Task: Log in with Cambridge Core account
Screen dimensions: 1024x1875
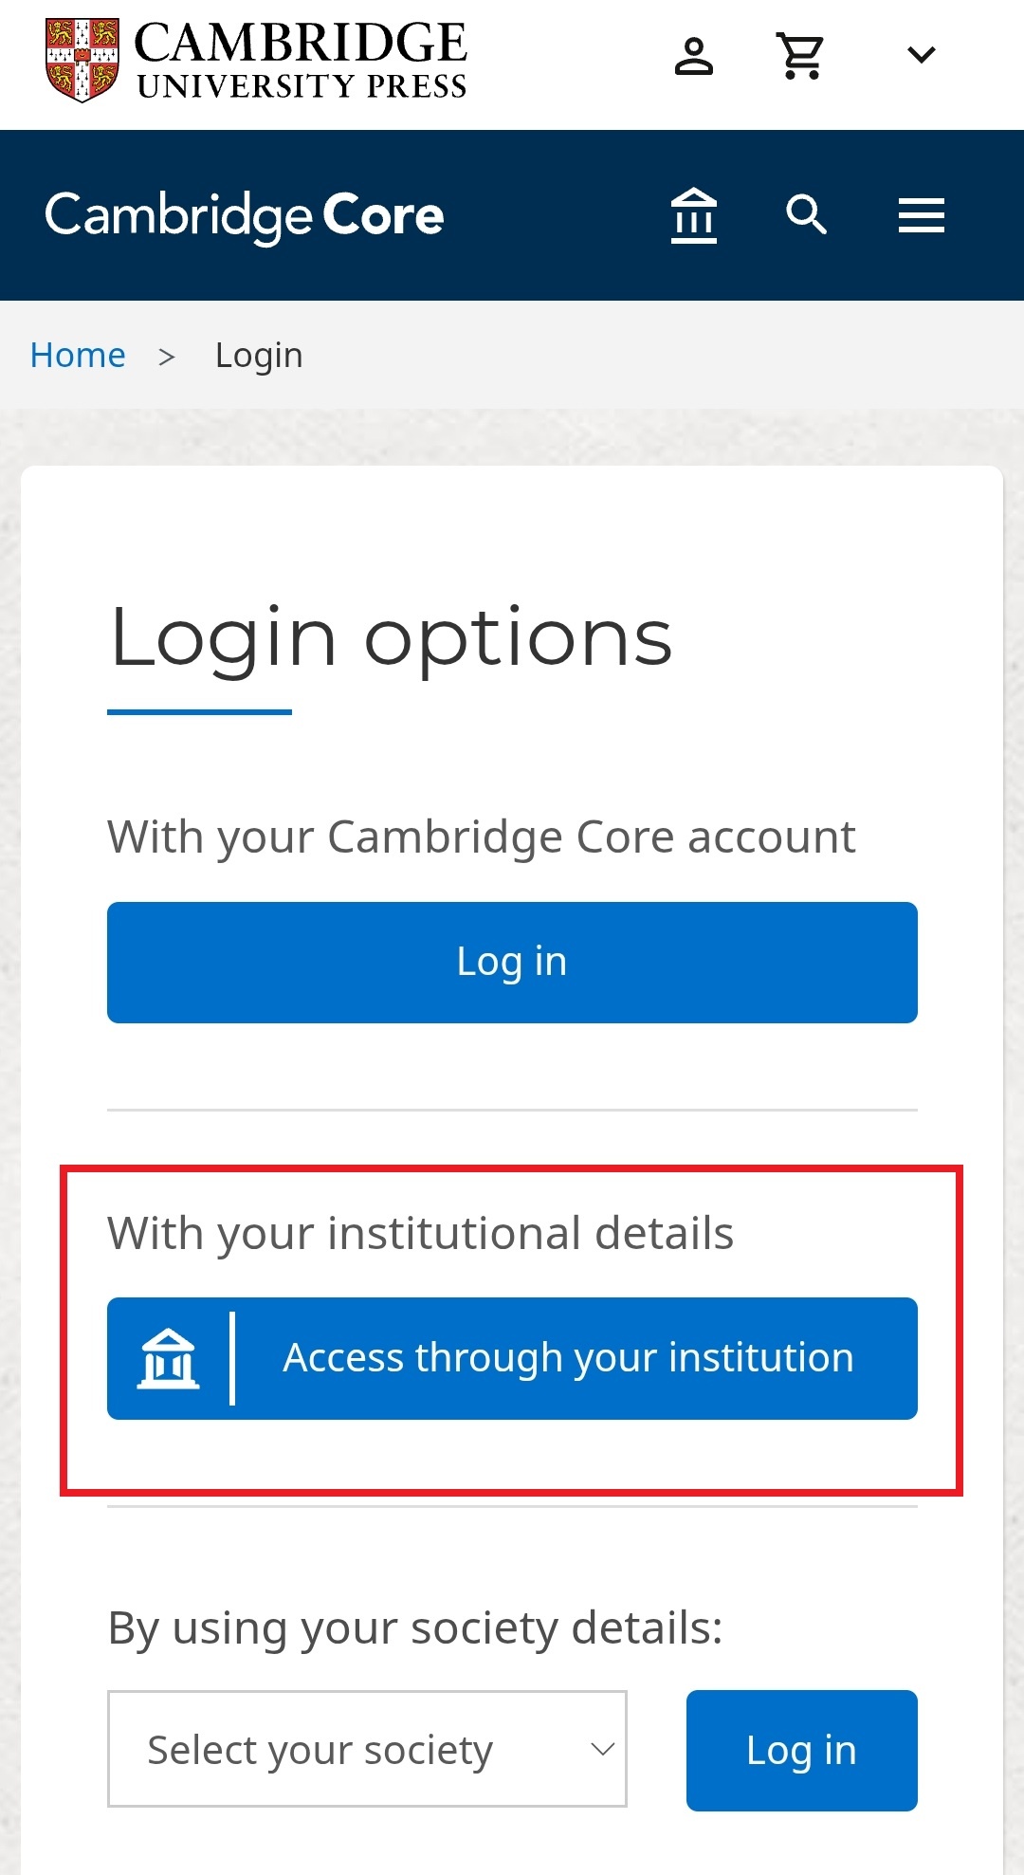Action: [512, 962]
